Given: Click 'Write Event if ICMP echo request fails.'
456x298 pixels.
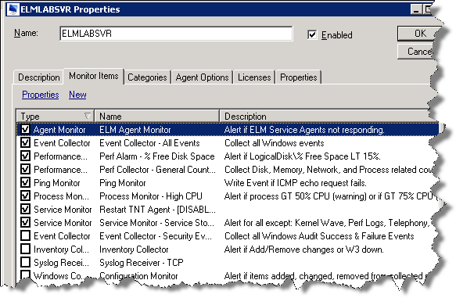Looking at the screenshot, I should point(296,183).
